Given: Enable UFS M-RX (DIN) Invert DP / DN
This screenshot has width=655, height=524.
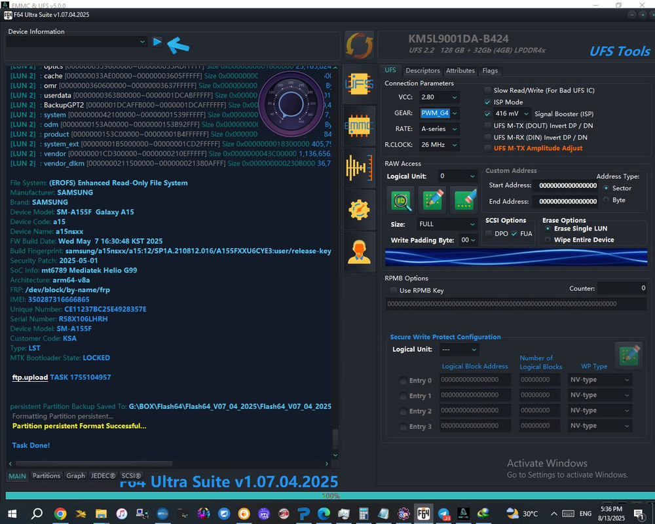Looking at the screenshot, I should click(x=487, y=137).
